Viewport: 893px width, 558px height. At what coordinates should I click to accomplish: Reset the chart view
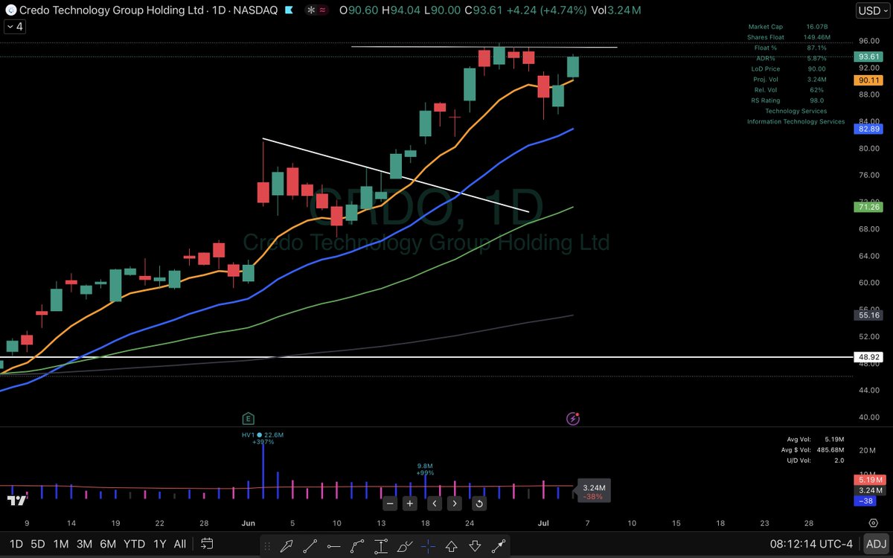478,504
